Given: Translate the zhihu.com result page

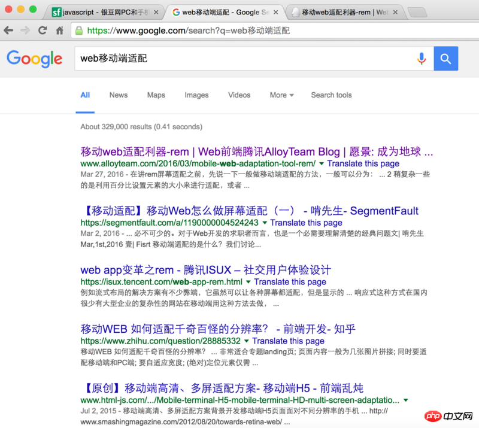Looking at the screenshot, I should click(288, 341).
